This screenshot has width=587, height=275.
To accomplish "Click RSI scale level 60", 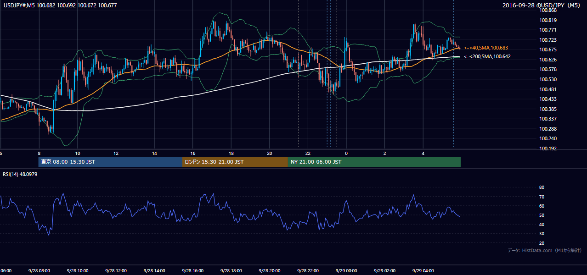I will coord(542,206).
